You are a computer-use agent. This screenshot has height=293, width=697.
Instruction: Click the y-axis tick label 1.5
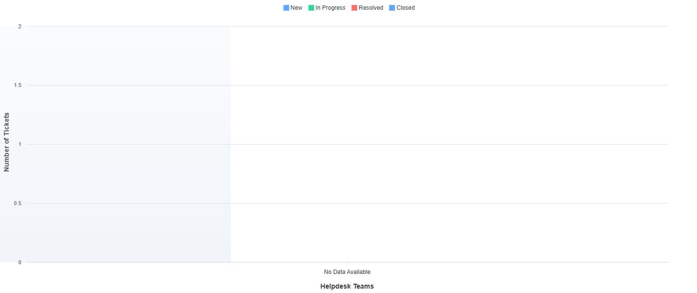[x=18, y=85]
